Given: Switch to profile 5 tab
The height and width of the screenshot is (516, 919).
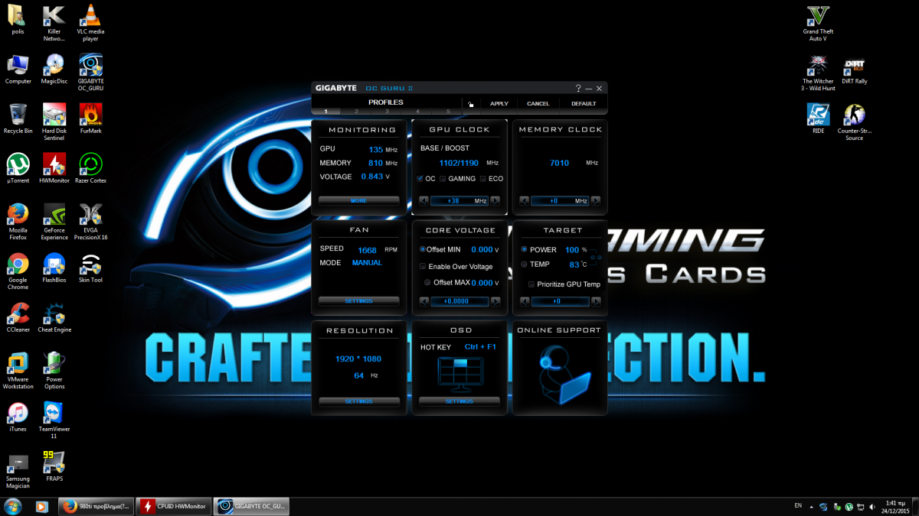Looking at the screenshot, I should [x=448, y=112].
